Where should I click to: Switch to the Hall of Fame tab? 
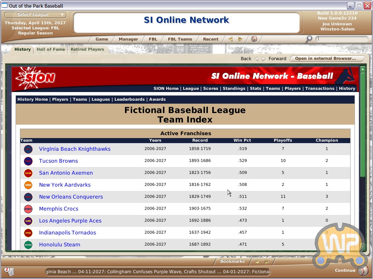pyautogui.click(x=51, y=50)
